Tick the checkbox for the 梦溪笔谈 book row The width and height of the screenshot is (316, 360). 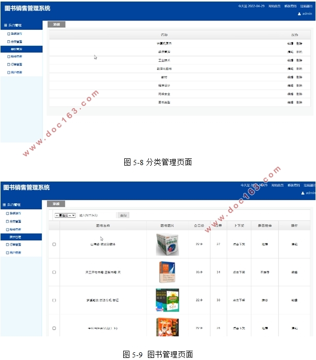click(54, 300)
